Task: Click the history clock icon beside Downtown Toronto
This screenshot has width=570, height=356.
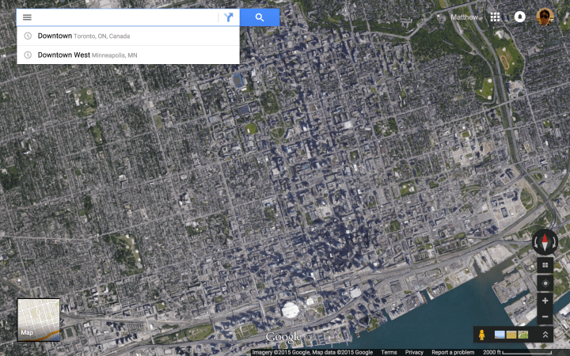Action: tap(28, 36)
